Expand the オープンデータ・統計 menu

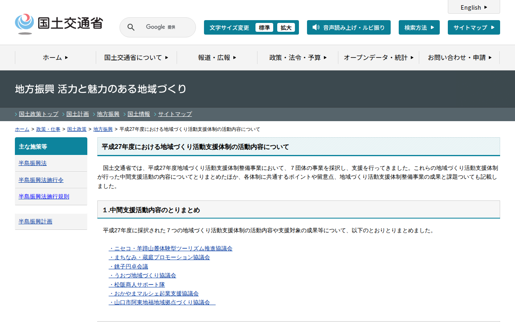[x=379, y=58]
